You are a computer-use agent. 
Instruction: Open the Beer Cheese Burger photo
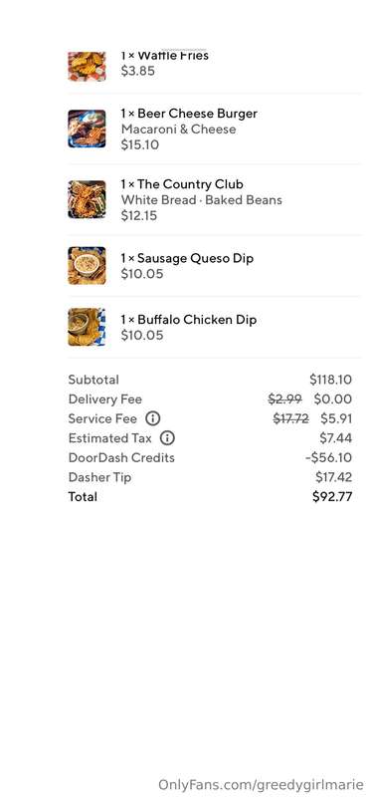[87, 129]
